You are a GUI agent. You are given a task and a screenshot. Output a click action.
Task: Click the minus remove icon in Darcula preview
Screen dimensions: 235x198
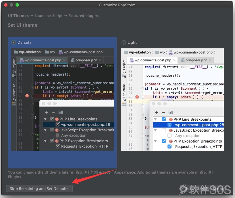click(x=53, y=112)
